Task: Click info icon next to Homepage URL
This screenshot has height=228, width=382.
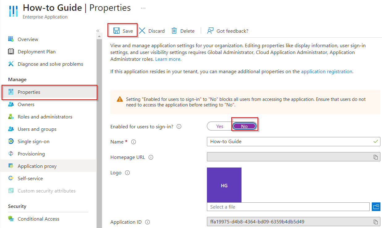Action: click(x=151, y=157)
